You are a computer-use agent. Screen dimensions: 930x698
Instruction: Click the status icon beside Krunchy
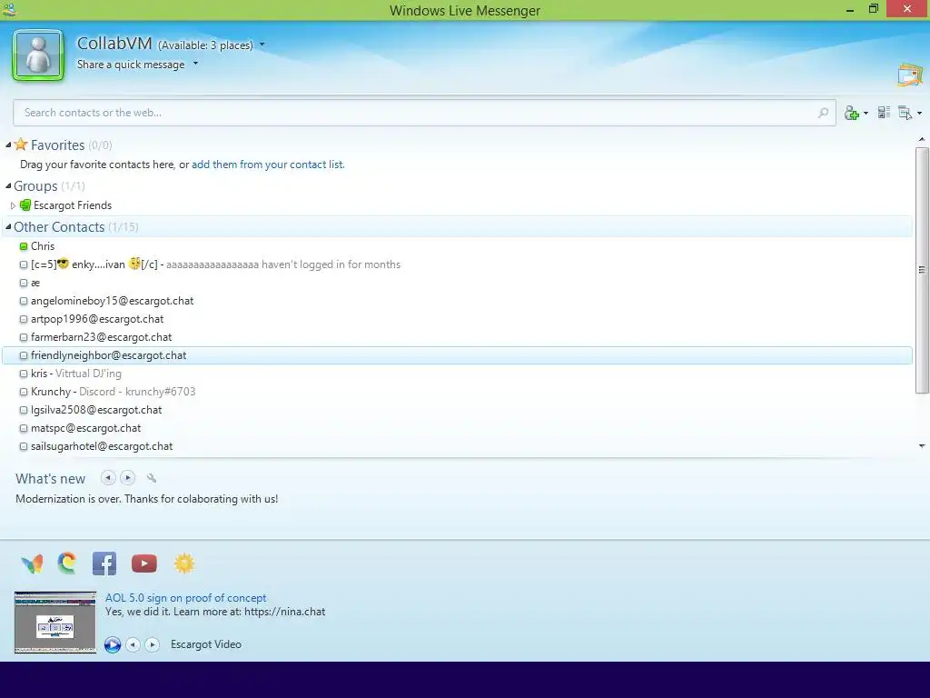[24, 392]
